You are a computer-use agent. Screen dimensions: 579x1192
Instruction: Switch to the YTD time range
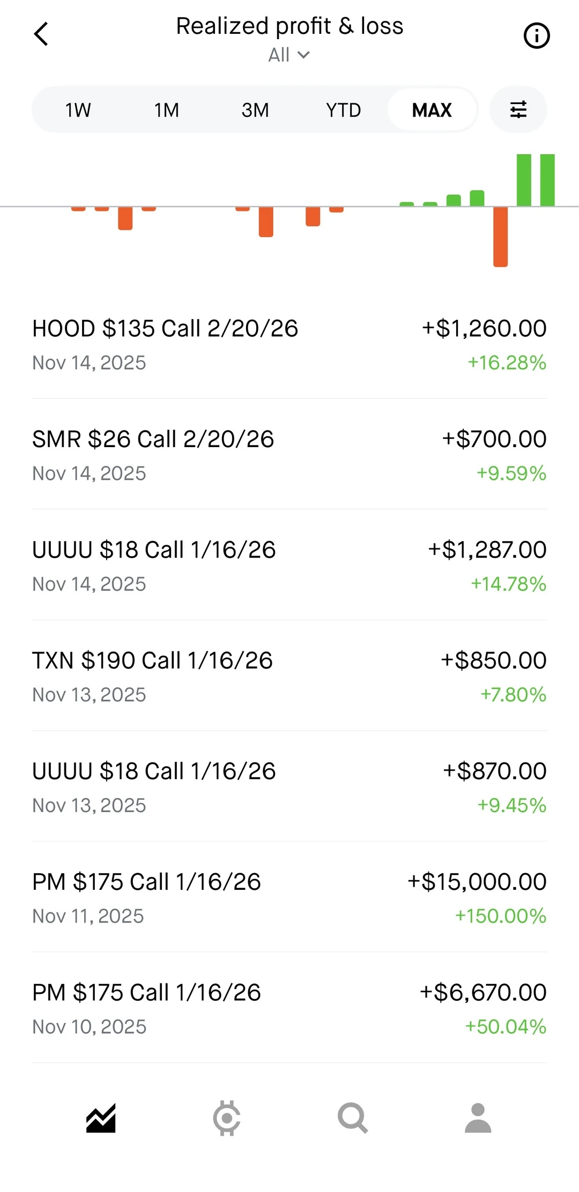tap(343, 110)
